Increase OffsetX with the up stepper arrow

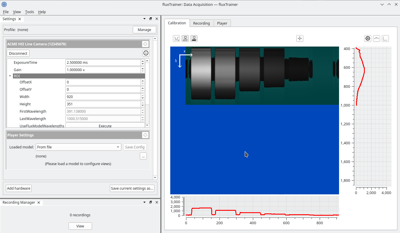(143, 80)
